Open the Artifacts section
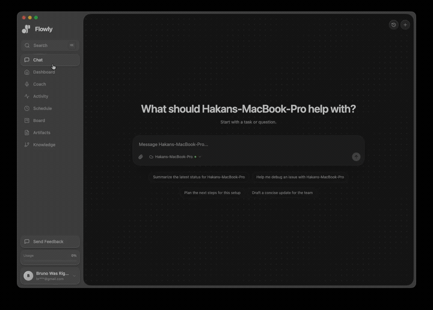This screenshot has height=310, width=433. click(x=51, y=132)
